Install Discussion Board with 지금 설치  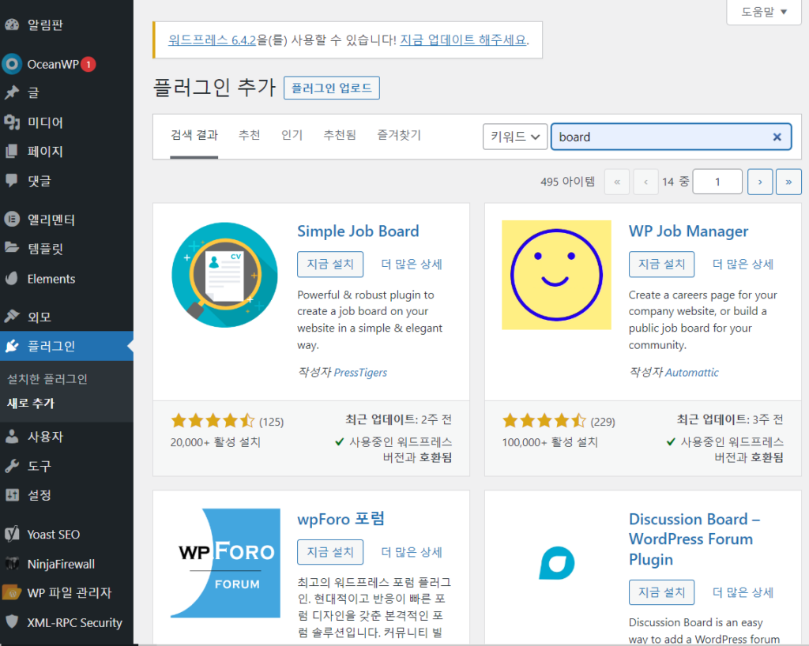[x=661, y=592]
